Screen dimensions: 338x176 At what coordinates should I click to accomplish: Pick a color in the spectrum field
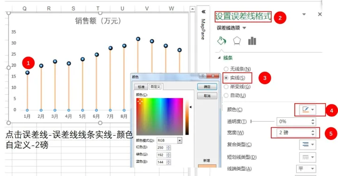point(160,116)
